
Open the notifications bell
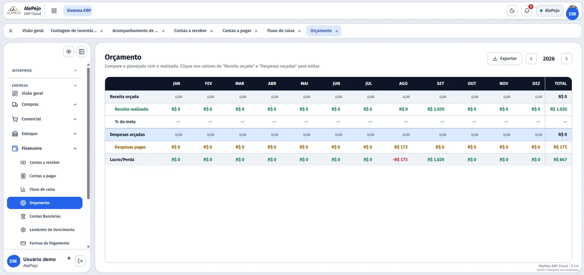[x=527, y=11]
